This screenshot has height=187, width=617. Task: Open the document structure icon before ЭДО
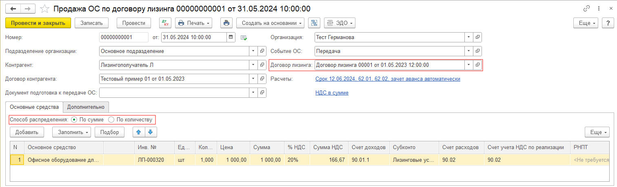point(314,23)
